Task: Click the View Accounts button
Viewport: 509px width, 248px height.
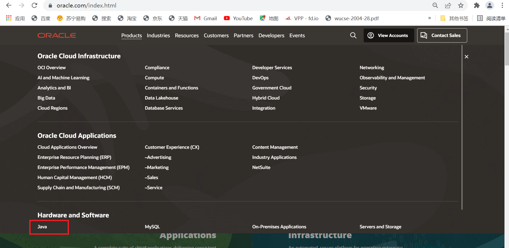Action: (x=389, y=35)
